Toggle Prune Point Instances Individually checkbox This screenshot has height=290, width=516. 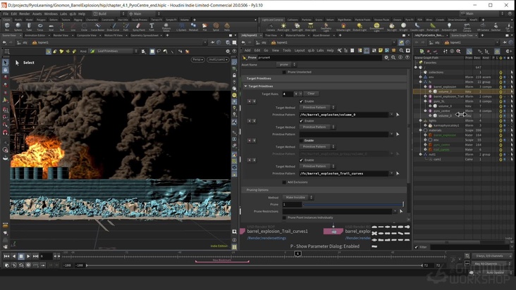click(x=284, y=217)
